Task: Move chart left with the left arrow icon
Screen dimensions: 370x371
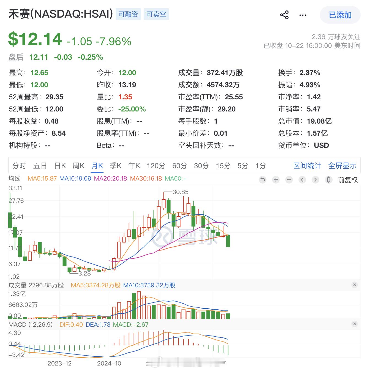Action: pyautogui.click(x=302, y=180)
